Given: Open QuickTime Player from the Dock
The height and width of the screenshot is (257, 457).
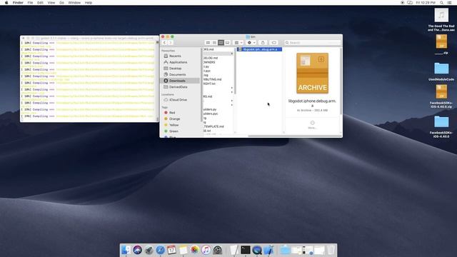Looking at the screenshot, I should click(257, 250).
